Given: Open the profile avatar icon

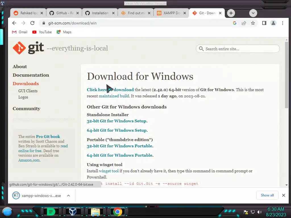Looking at the screenshot, I should tap(273, 23).
